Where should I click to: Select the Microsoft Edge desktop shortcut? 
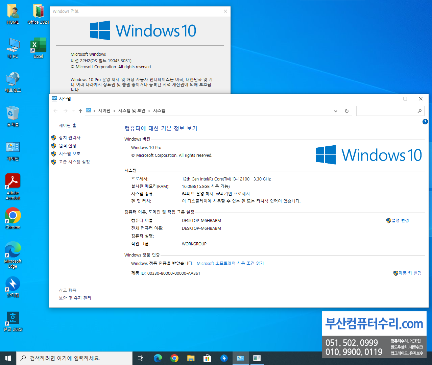click(13, 255)
